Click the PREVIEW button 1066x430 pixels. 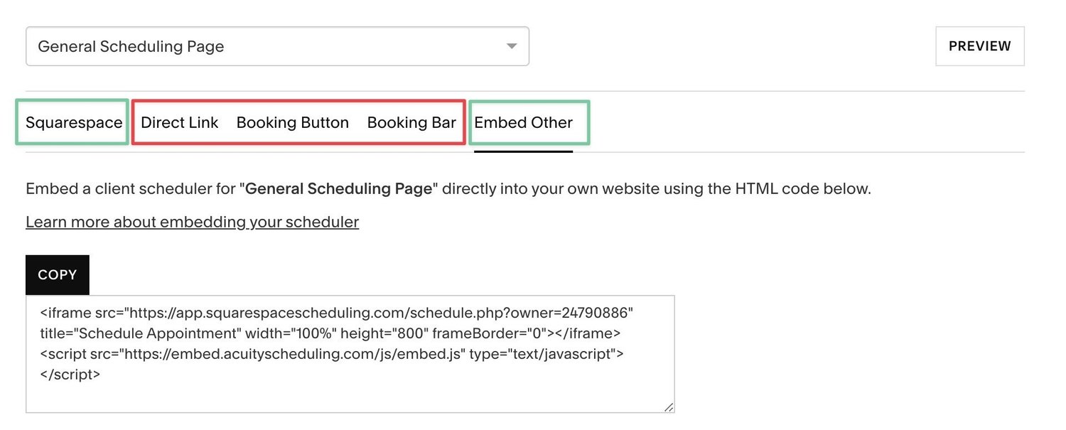[980, 46]
